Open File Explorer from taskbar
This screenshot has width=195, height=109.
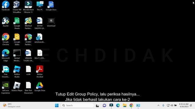coord(125,105)
